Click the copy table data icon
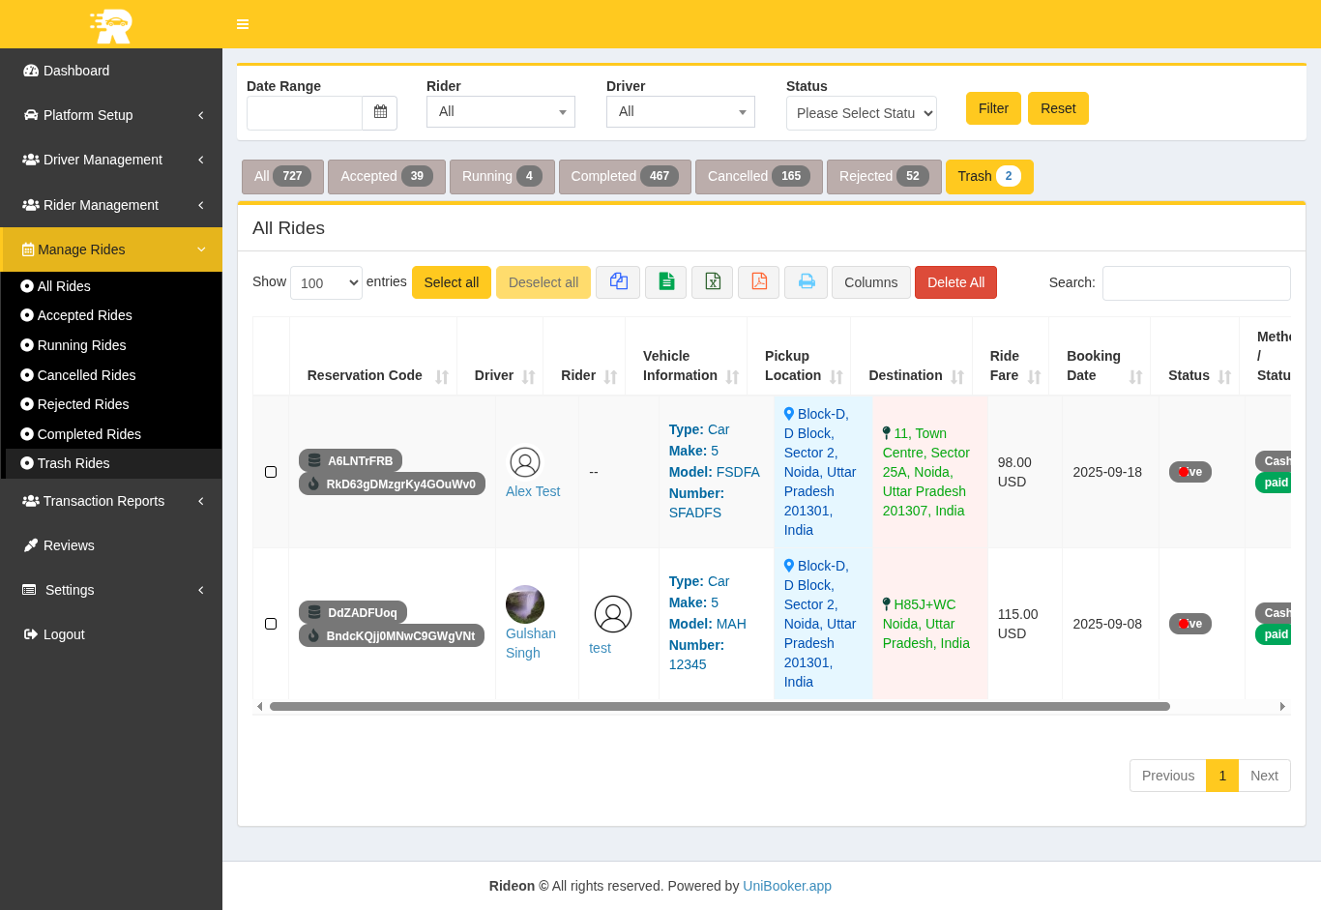 click(x=618, y=282)
